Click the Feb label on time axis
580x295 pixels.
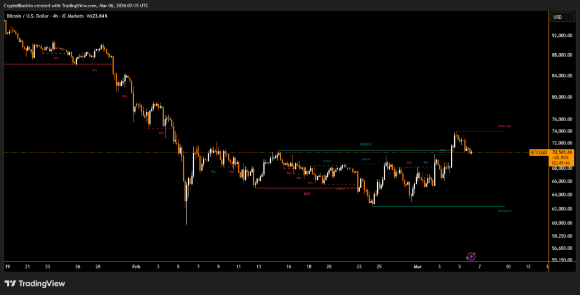(x=135, y=266)
